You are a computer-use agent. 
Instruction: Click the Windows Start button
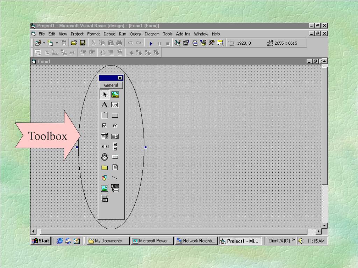41,241
